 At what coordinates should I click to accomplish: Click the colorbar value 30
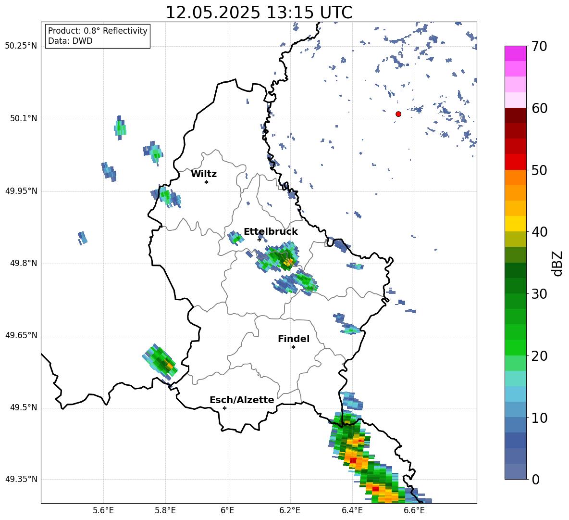539,293
